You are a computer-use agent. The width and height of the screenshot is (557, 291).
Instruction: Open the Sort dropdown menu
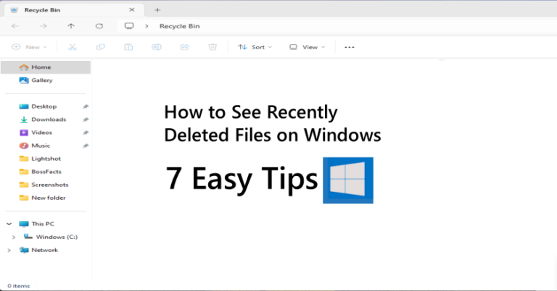255,47
